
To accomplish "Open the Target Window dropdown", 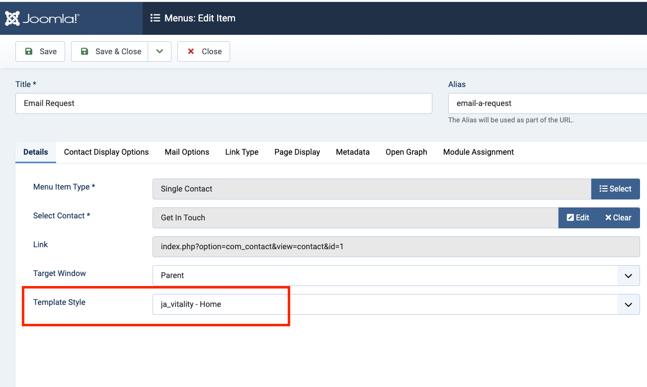I will [x=396, y=276].
